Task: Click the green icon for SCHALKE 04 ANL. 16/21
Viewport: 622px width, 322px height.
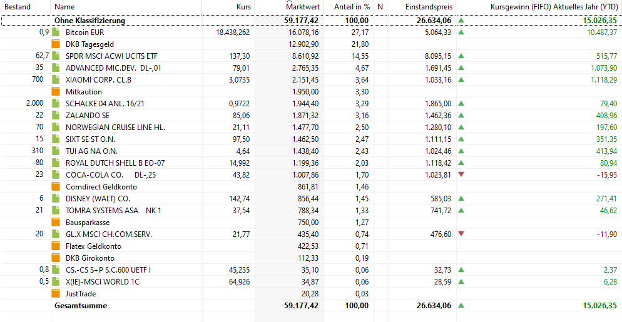Action: tap(56, 104)
